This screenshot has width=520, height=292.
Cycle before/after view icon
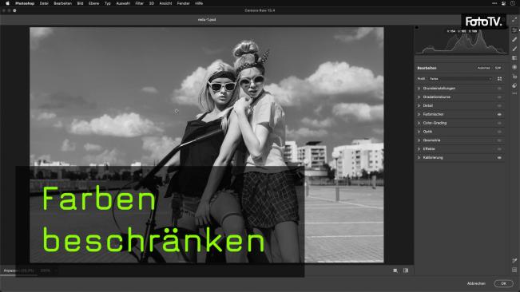395,270
